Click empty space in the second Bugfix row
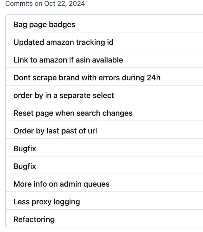203x232 pixels. pyautogui.click(x=118, y=166)
